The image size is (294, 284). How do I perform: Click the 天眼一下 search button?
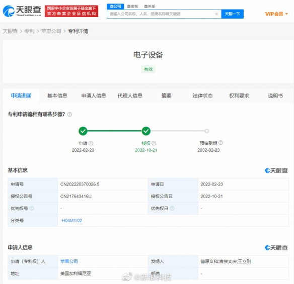(232, 14)
